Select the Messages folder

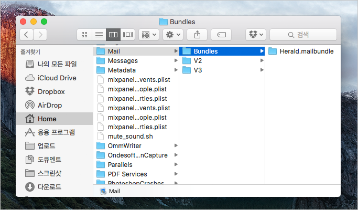click(x=136, y=60)
